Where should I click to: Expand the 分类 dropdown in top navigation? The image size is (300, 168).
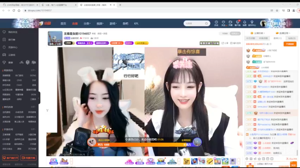point(87,24)
